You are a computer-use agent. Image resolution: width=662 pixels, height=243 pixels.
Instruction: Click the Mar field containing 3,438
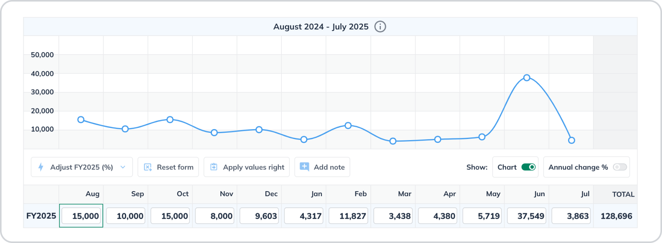[x=393, y=216]
